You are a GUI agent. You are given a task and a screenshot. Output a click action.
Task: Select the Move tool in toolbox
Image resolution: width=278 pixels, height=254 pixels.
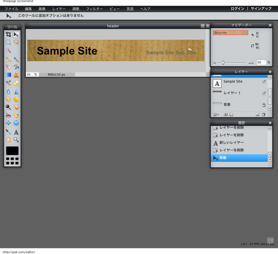(x=16, y=34)
